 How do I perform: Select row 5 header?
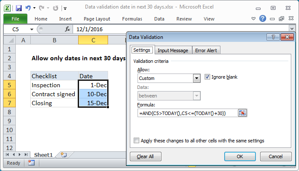tap(9, 85)
